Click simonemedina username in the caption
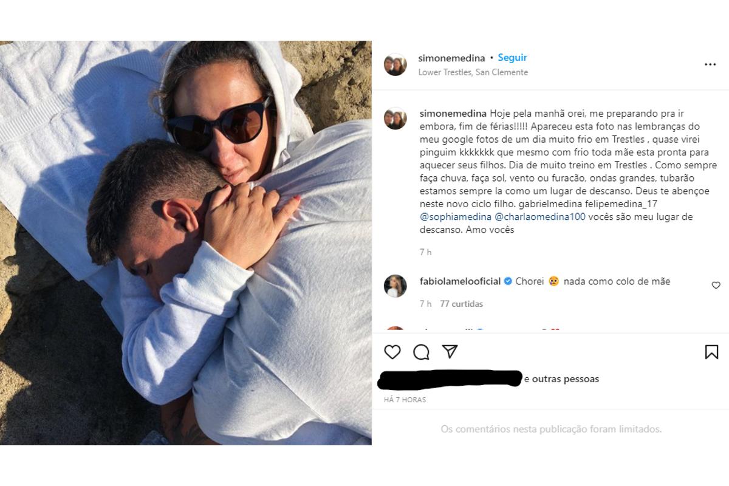Viewport: 729px width, 486px height. 451,114
